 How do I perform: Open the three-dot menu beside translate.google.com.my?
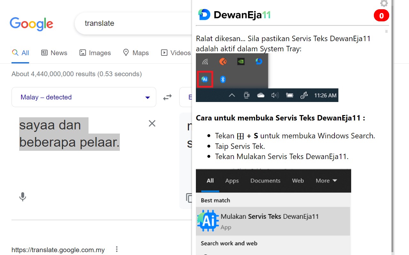[117, 249]
